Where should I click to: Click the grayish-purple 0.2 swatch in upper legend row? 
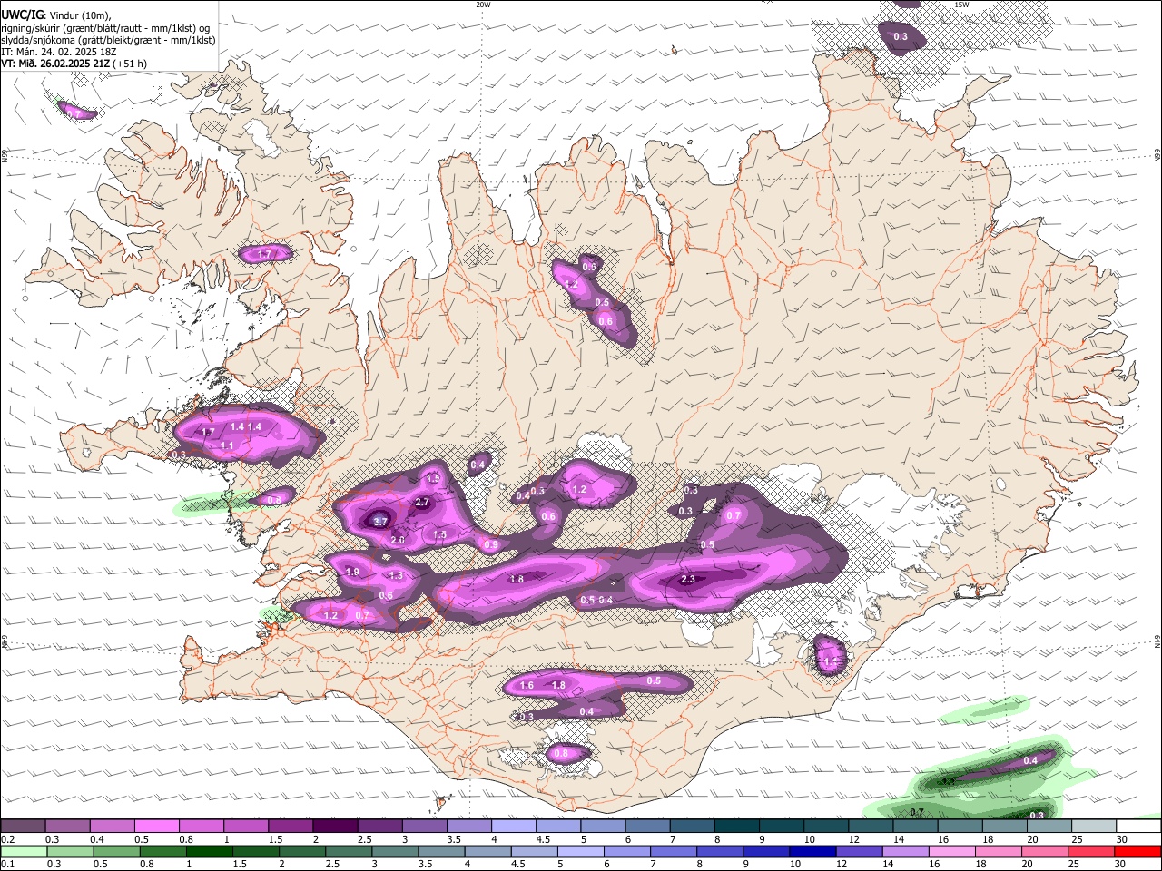(x=23, y=826)
